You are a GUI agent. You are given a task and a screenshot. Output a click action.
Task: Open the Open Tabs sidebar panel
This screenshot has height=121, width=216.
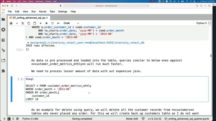point(3,61)
